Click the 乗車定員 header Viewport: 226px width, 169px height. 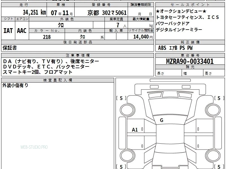(116, 19)
